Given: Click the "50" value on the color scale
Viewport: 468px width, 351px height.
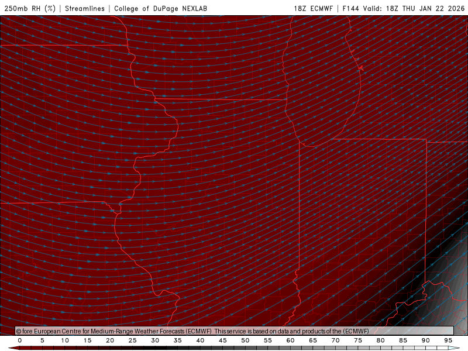Looking at the screenshot, I should click(245, 340).
